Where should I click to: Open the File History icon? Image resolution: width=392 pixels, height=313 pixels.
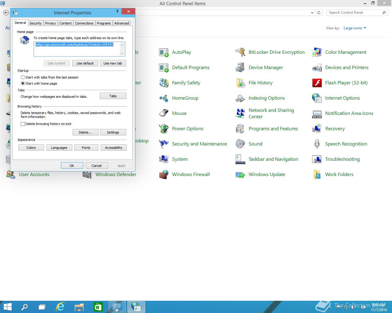click(240, 83)
